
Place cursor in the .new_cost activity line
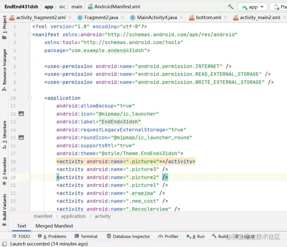112,201
